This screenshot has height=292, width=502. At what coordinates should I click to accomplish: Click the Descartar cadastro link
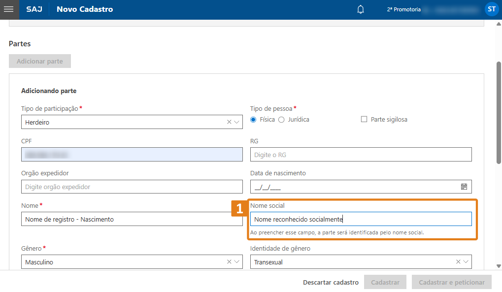coord(331,283)
